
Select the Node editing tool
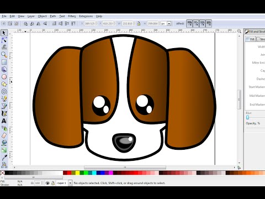[x=4, y=40]
